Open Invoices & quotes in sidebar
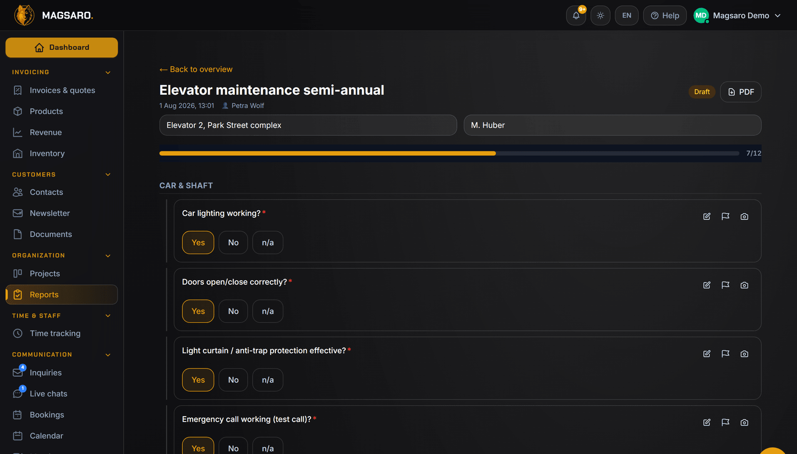 pos(62,90)
